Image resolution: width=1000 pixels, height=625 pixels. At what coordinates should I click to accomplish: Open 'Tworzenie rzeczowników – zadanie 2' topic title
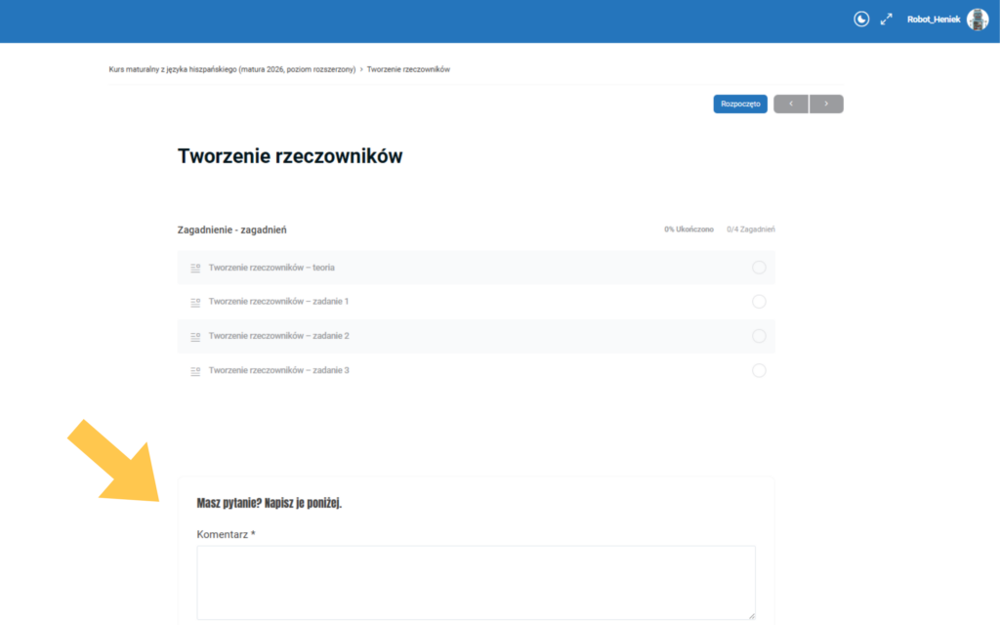(278, 336)
